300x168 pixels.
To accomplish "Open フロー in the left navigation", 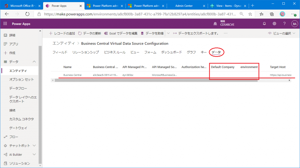I will coord(14,137).
